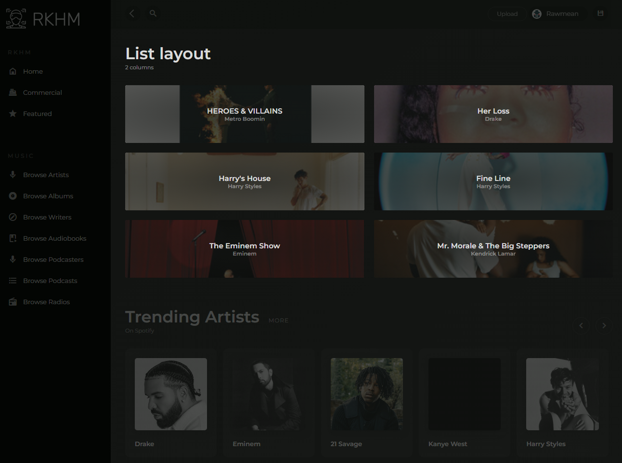Screen dimensions: 622x463
Task: Open Mr. Morale & The Big Steppers card
Action: click(x=493, y=249)
